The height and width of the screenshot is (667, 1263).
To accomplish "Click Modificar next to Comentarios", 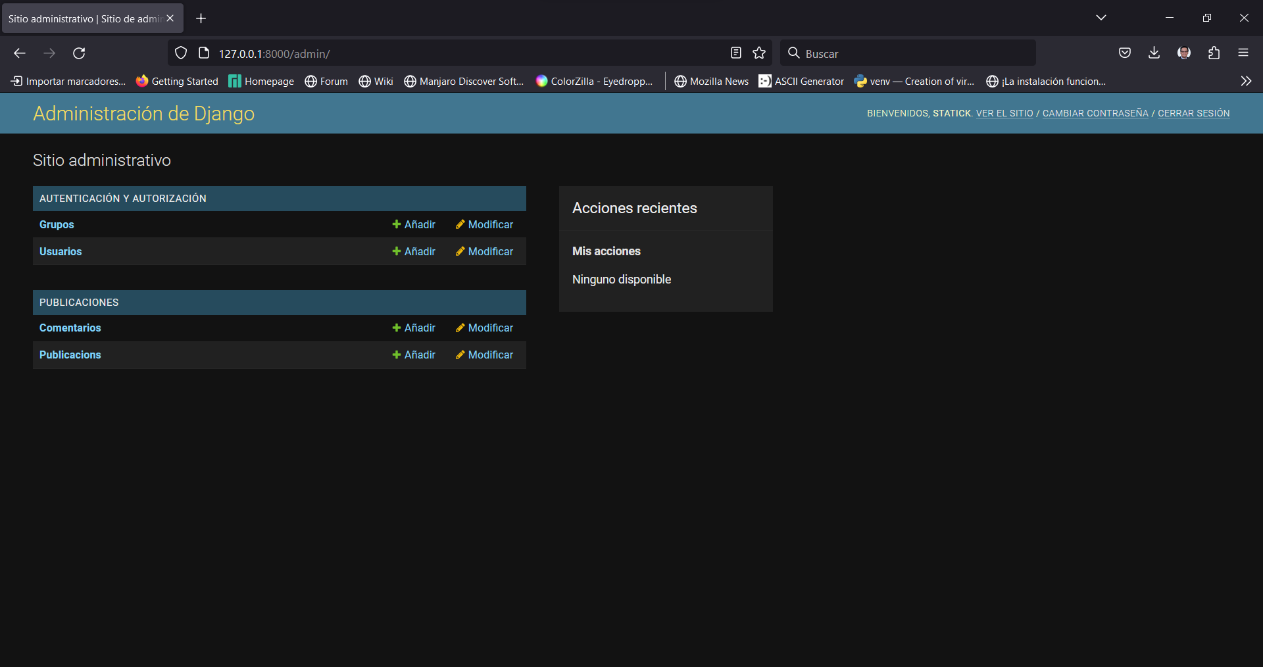I will (x=484, y=328).
